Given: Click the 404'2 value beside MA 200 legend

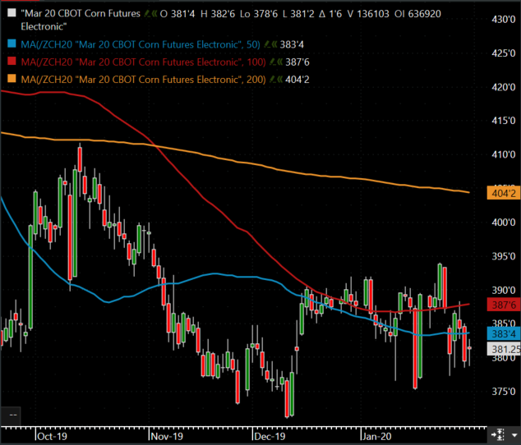Looking at the screenshot, I should (297, 80).
